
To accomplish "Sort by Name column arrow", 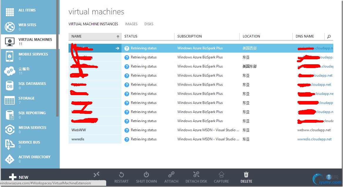I will point(118,36).
